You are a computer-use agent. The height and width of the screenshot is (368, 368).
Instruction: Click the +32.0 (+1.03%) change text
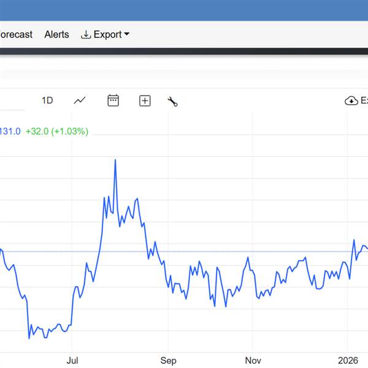coord(57,131)
